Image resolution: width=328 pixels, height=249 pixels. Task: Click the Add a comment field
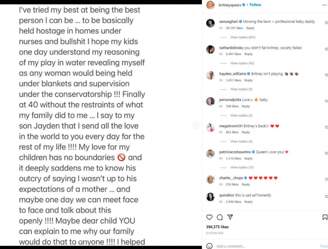click(x=255, y=246)
